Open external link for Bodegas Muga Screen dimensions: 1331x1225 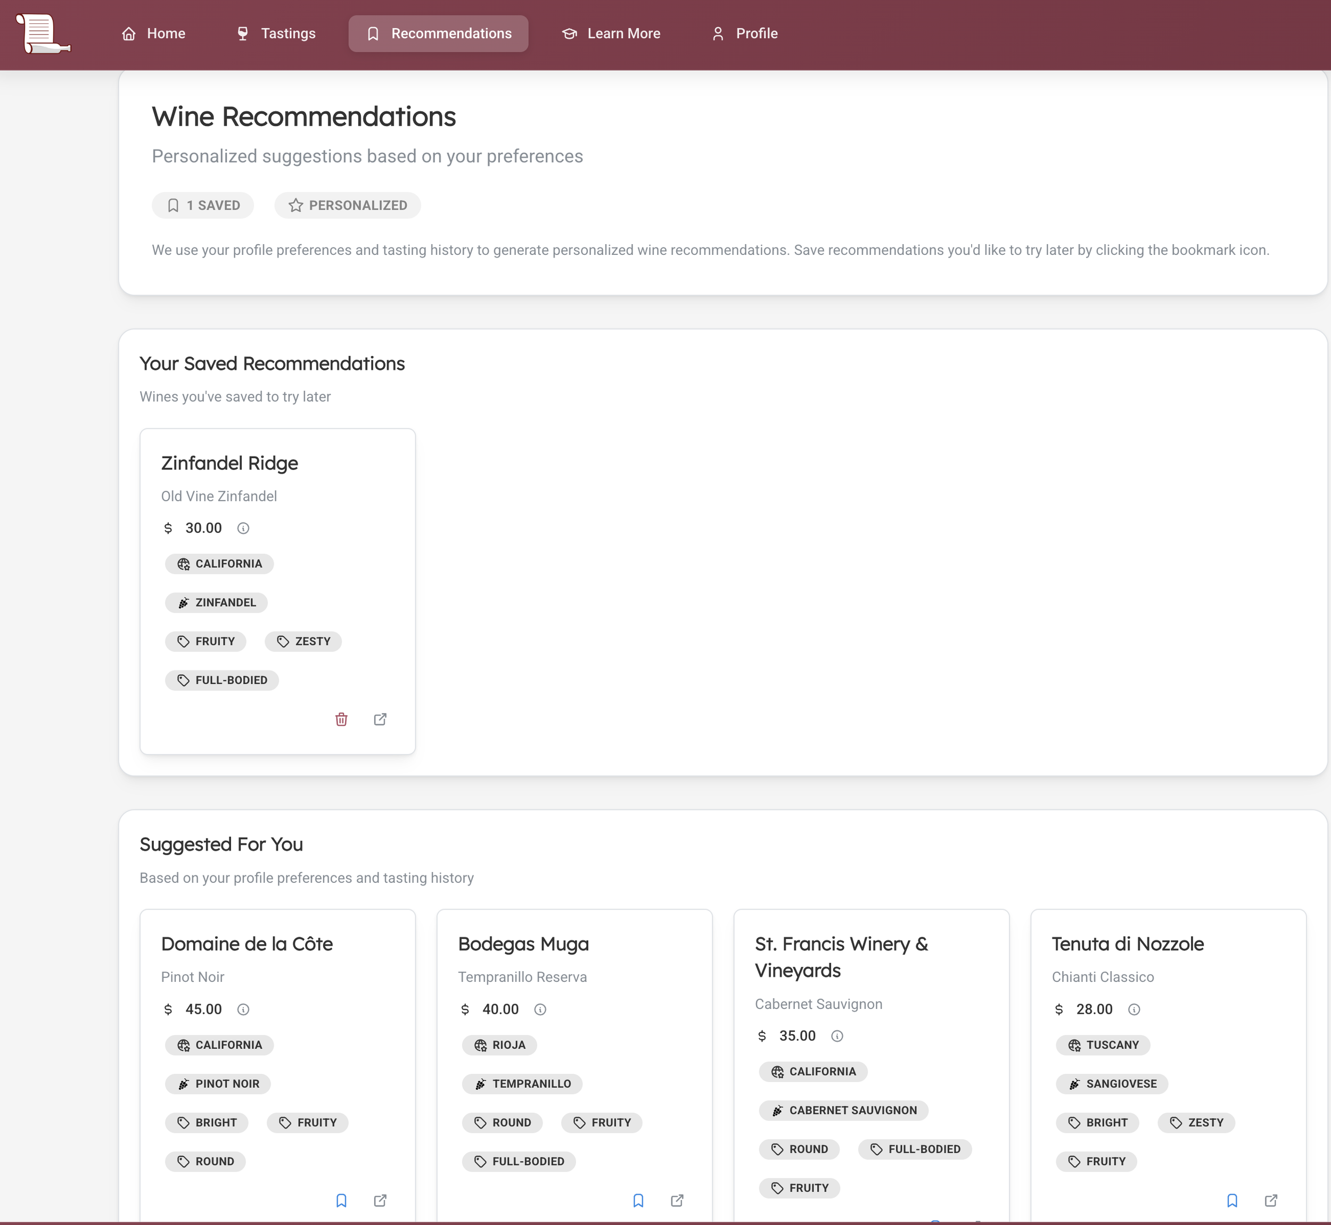click(677, 1201)
